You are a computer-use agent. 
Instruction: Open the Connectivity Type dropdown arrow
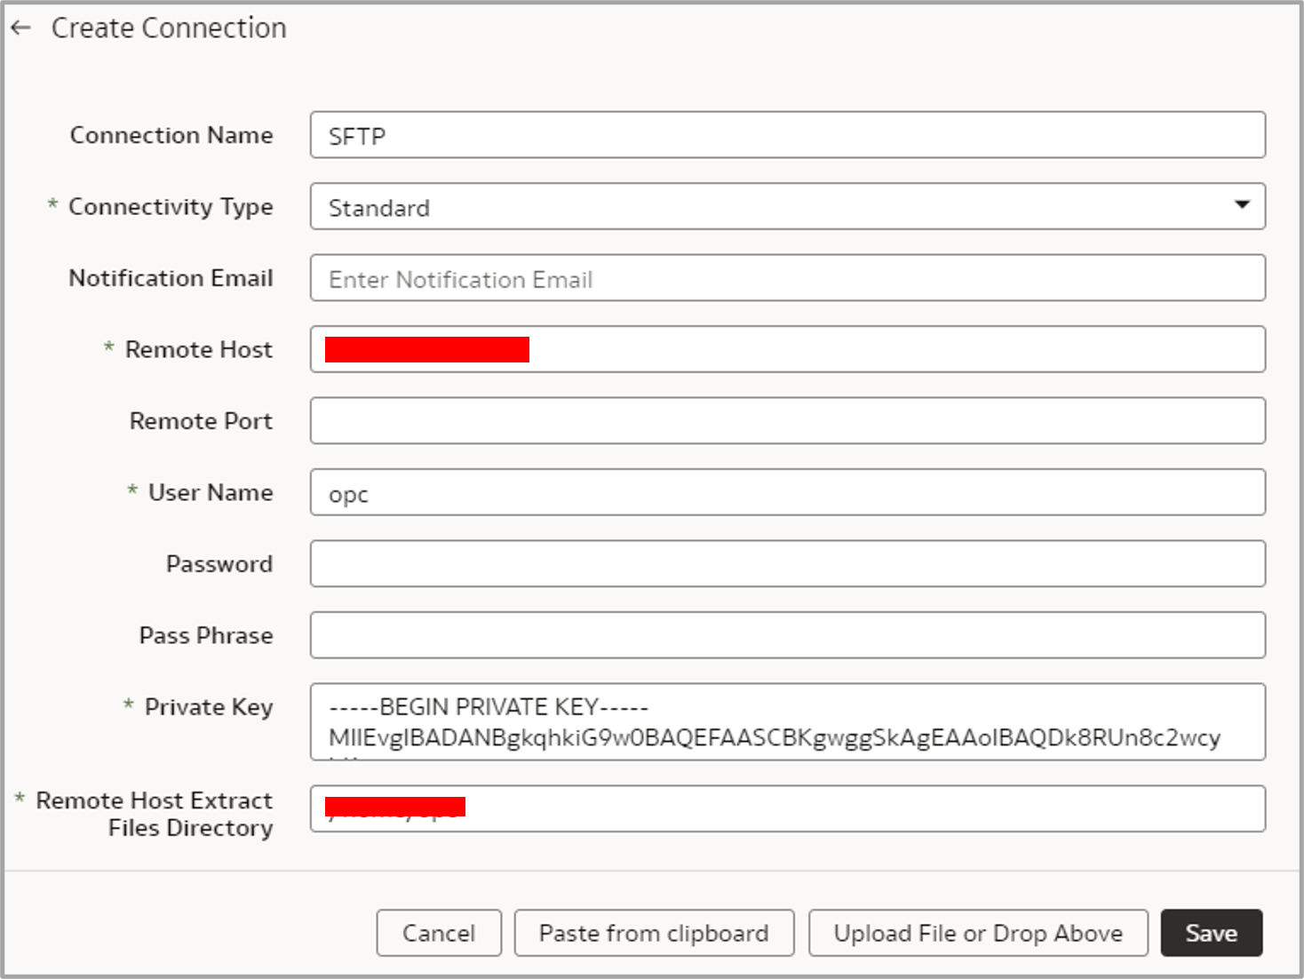click(x=1241, y=206)
